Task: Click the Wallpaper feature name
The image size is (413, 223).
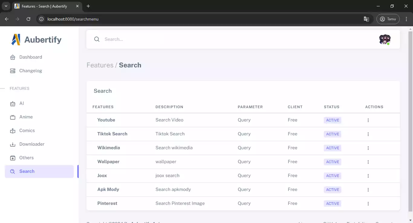Action: tap(108, 162)
